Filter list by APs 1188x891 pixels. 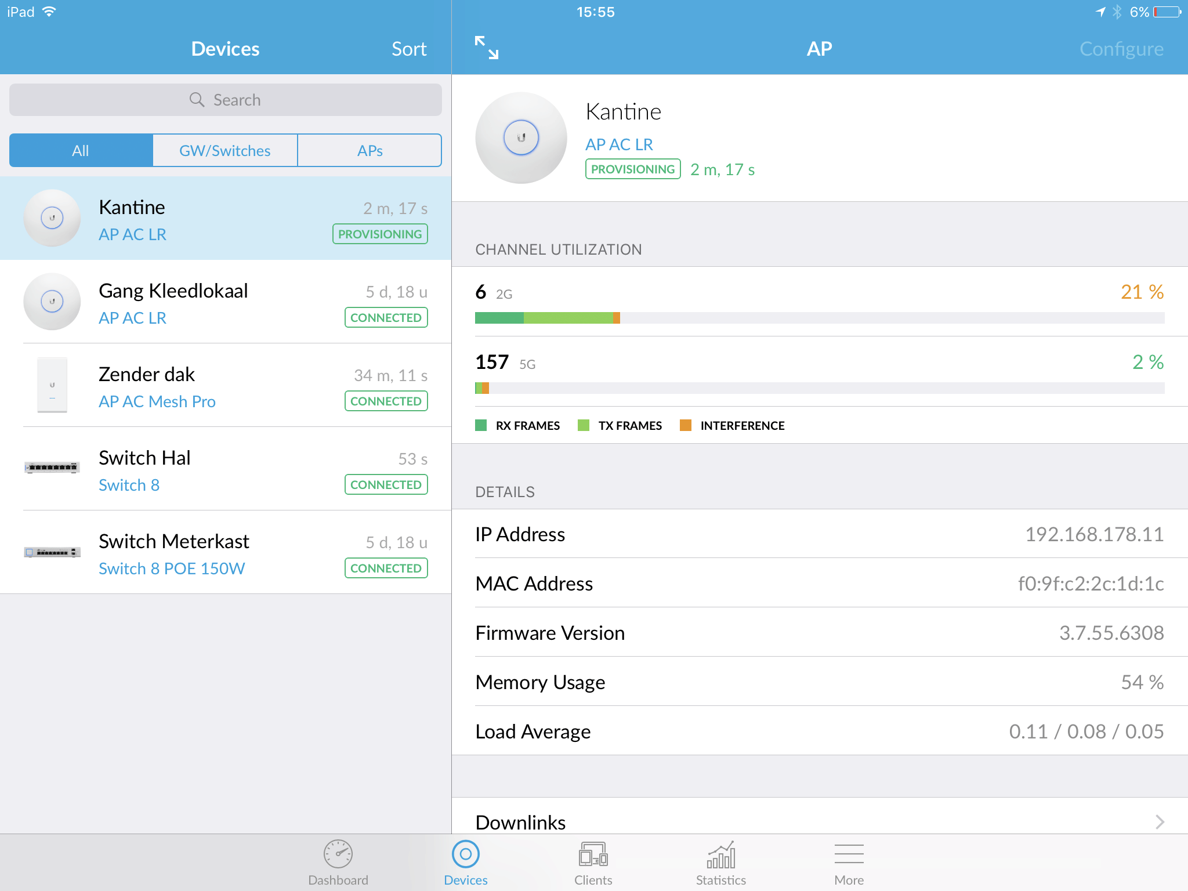point(370,151)
